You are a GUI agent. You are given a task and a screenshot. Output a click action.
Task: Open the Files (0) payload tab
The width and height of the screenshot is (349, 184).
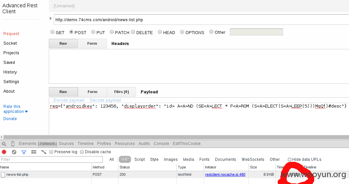tap(121, 92)
